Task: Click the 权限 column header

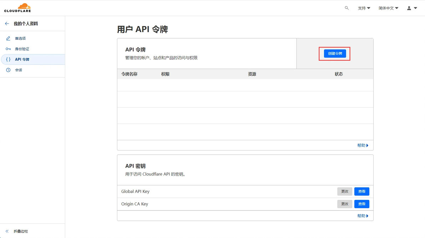Action: coord(165,74)
